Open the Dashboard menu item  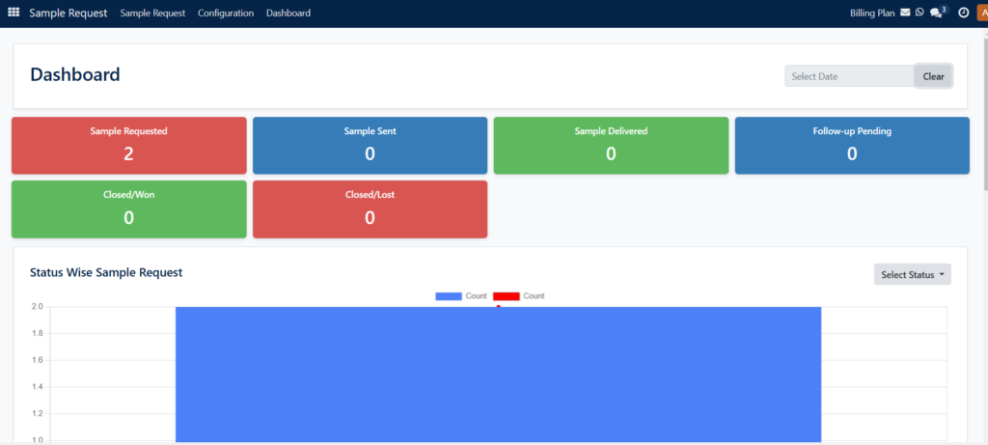coord(288,13)
